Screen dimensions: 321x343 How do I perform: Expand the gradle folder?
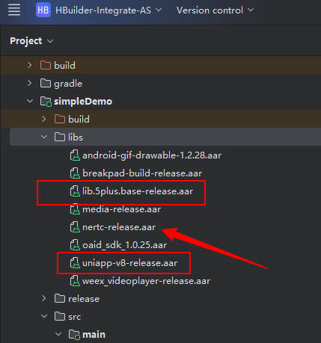[29, 83]
